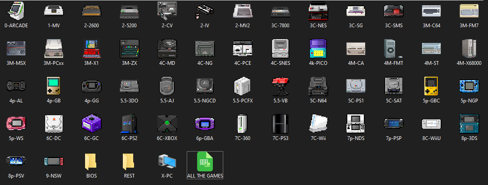
Task: Open the 4M-CA computer icon
Action: 356,49
